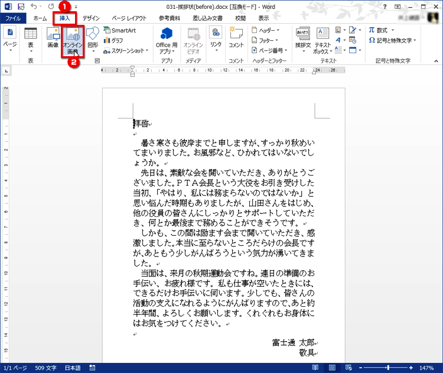Open the 挨拶文 greeting menu
This screenshot has height=373, width=443.
(x=303, y=40)
